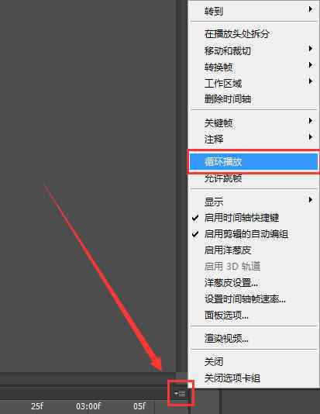Viewport: 320px width, 414px height.
Task: Enable 启用洋葱皮 option
Action: coord(254,250)
